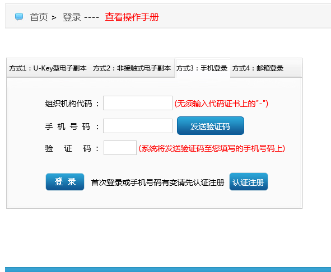Image resolution: width=331 pixels, height=272 pixels.
Task: Click the blue chat bubble icon
Action: pos(19,16)
